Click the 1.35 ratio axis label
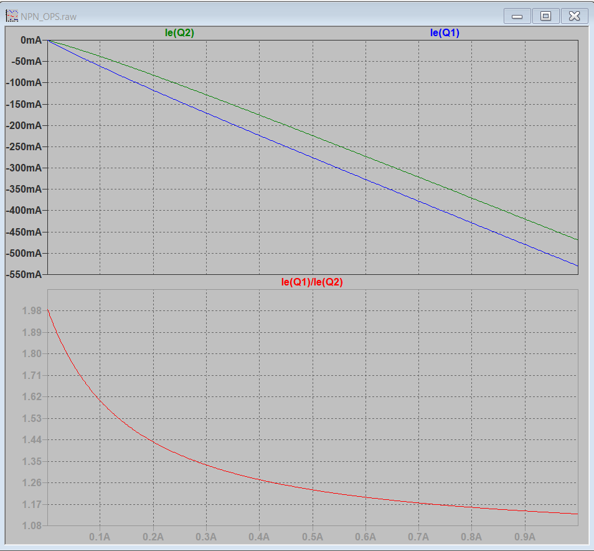The width and height of the screenshot is (594, 551). click(x=32, y=461)
